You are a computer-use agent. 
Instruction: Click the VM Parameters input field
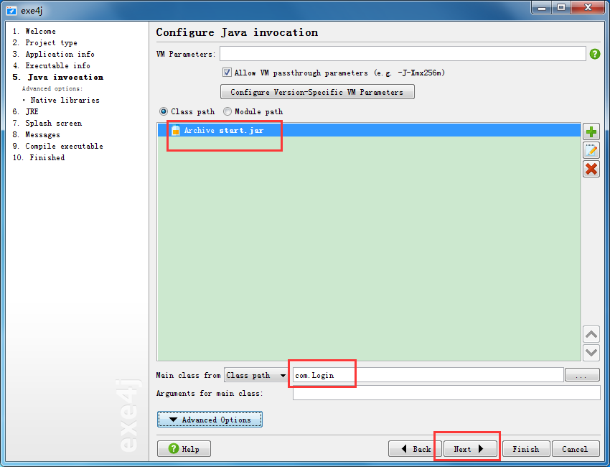click(x=403, y=54)
